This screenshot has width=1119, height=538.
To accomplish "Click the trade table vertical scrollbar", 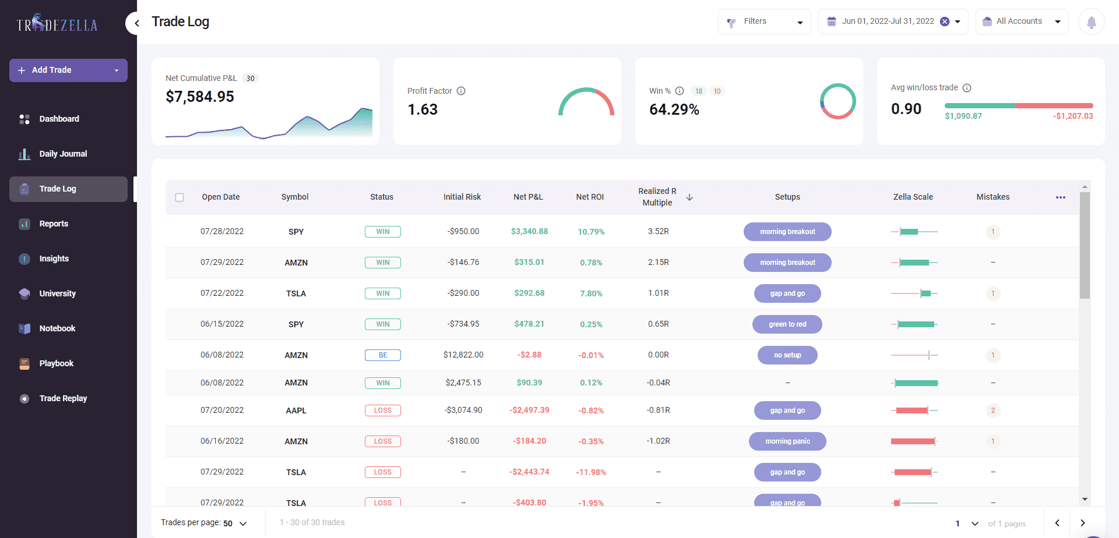I will click(1084, 245).
